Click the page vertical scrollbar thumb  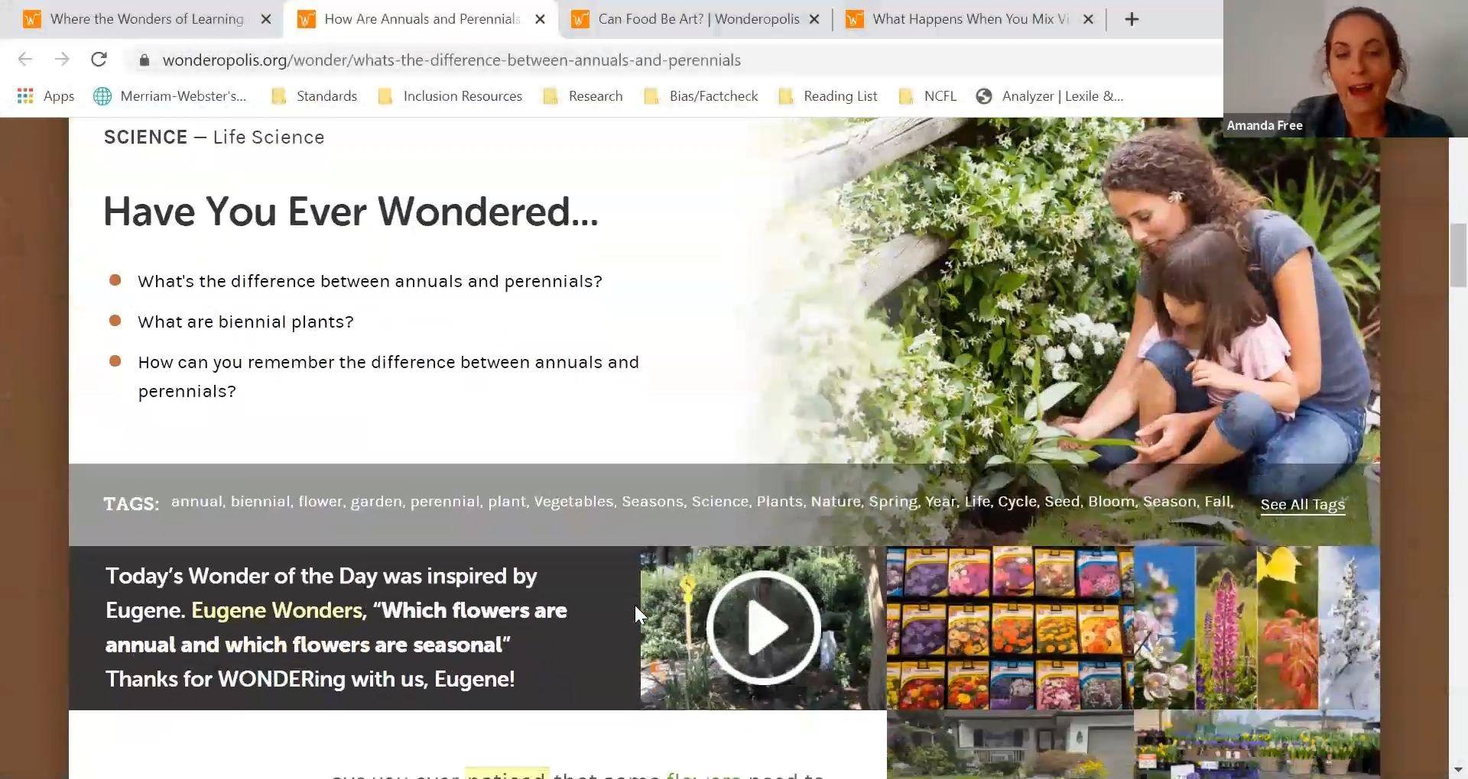(1458, 255)
